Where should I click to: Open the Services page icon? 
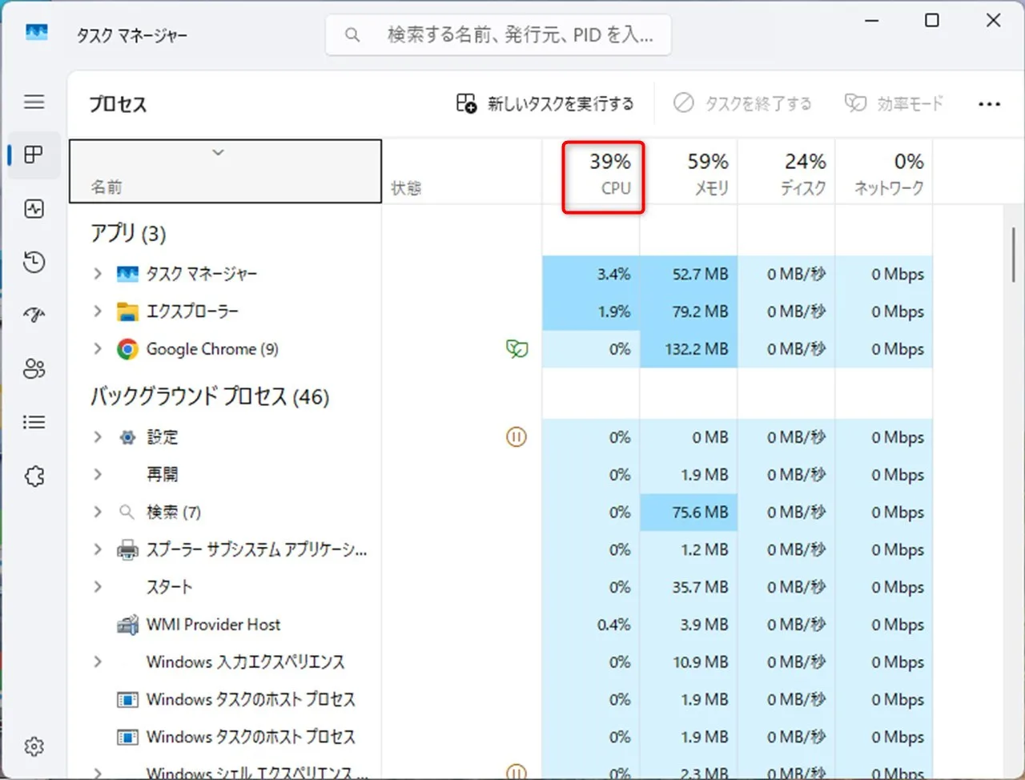tap(34, 476)
